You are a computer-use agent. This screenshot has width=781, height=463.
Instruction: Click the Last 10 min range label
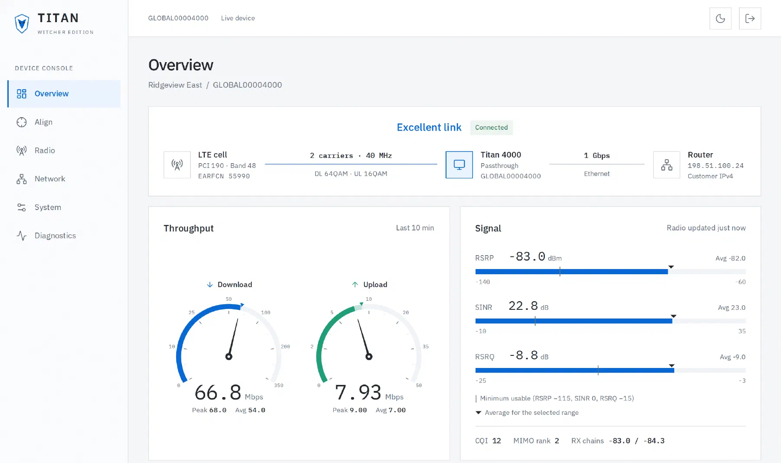coord(415,228)
